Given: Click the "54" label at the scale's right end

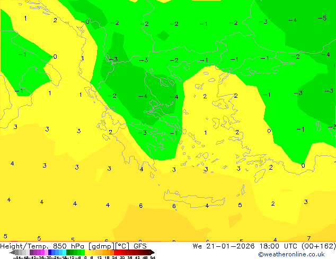Looking at the screenshot, I should [153, 257].
